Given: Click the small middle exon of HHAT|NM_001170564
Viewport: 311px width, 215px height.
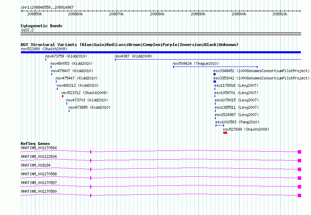Looking at the screenshot, I should tap(91, 152).
